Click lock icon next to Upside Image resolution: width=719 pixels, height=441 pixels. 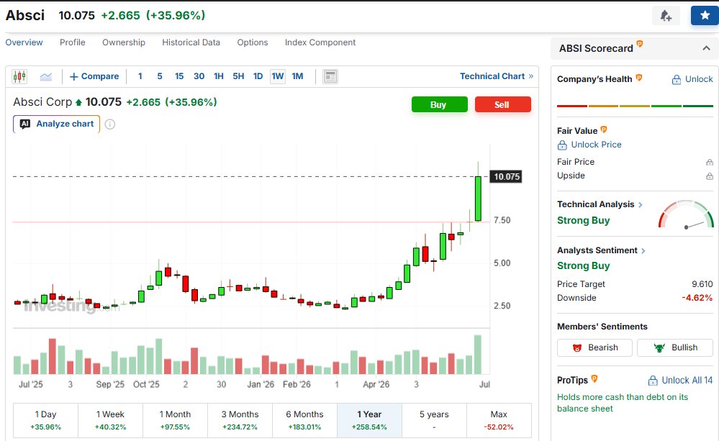click(x=710, y=176)
